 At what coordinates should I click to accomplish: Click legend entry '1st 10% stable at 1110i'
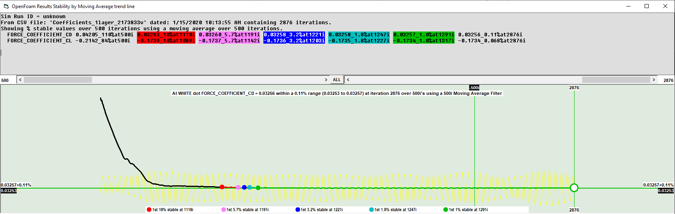pyautogui.click(x=170, y=210)
